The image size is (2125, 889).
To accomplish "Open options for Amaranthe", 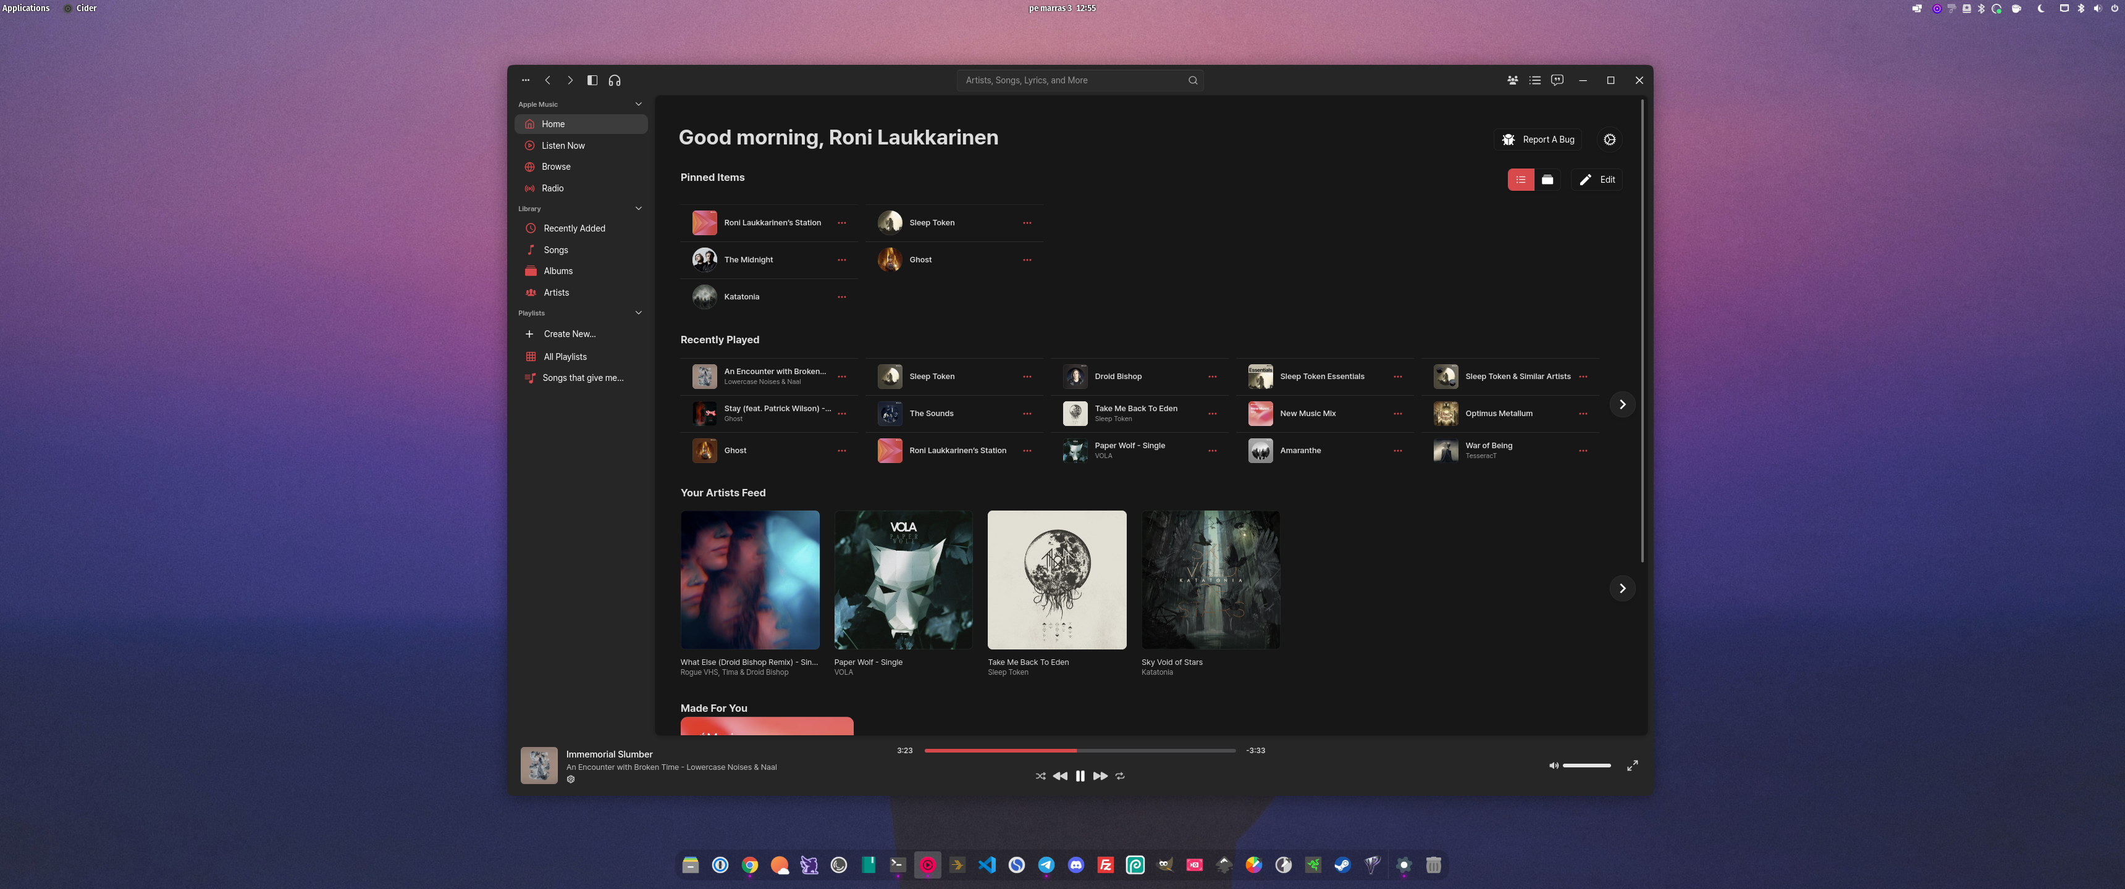I will pyautogui.click(x=1397, y=451).
